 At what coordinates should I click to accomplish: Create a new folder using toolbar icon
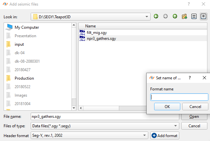[185, 16]
